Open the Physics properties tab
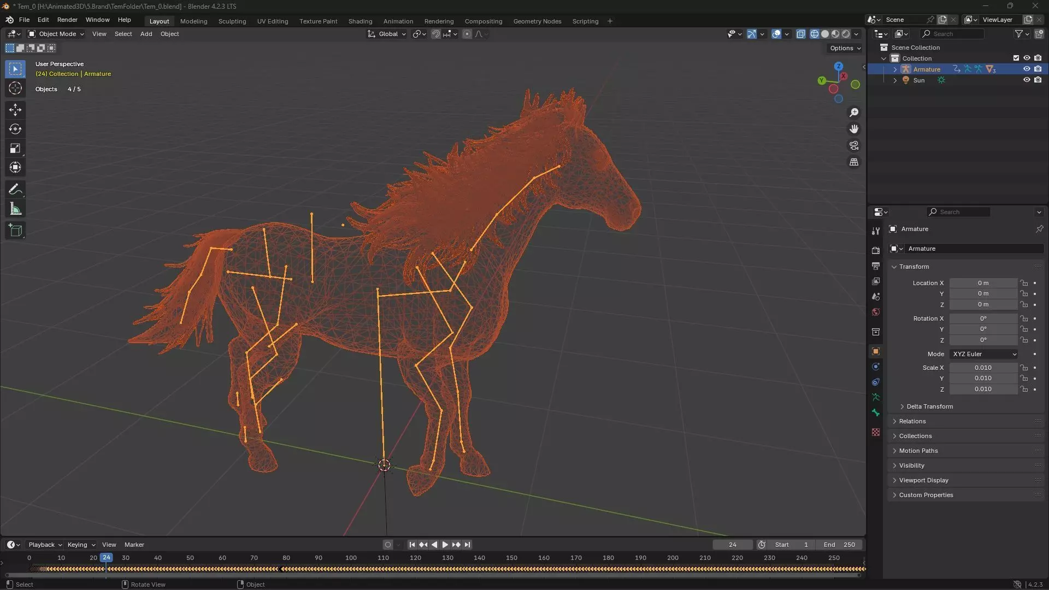This screenshot has height=590, width=1049. [876, 367]
